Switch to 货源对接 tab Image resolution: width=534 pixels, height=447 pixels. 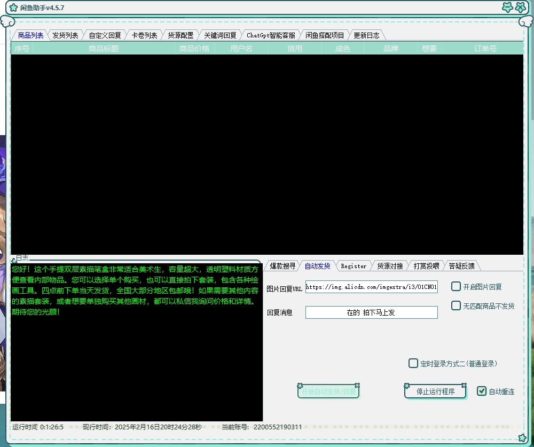390,266
